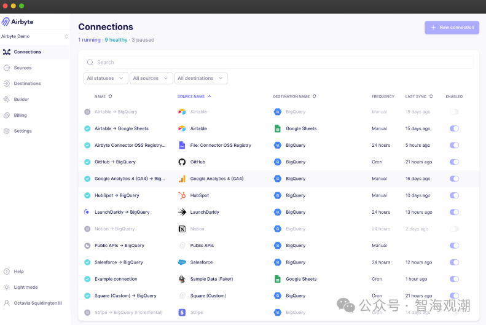This screenshot has width=486, height=325.
Task: Sort by Source Name column
Action: click(194, 96)
